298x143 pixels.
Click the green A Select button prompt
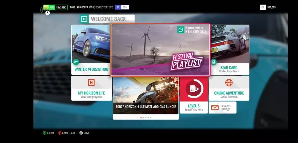48,133
